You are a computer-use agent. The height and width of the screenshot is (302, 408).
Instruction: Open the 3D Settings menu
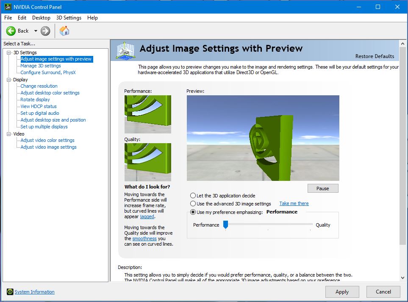(x=69, y=18)
